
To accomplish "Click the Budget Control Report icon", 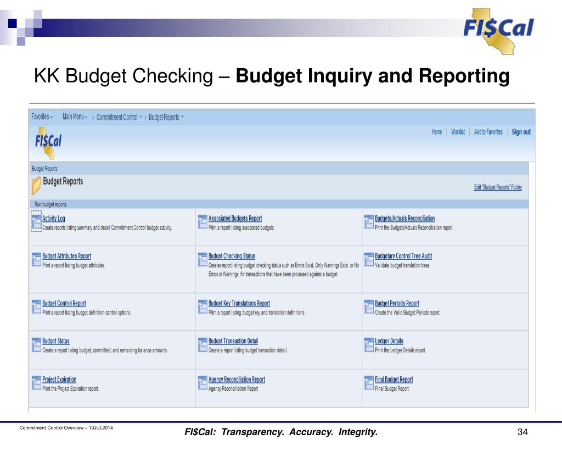I will coord(37,307).
